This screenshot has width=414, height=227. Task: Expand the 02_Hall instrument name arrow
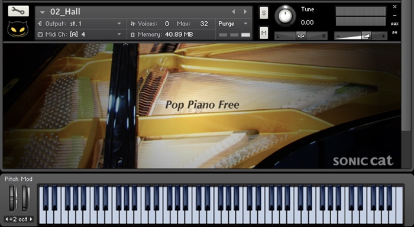[42, 12]
